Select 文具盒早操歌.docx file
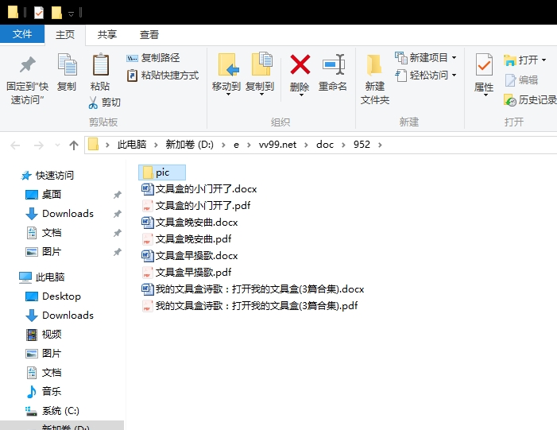 (x=189, y=255)
